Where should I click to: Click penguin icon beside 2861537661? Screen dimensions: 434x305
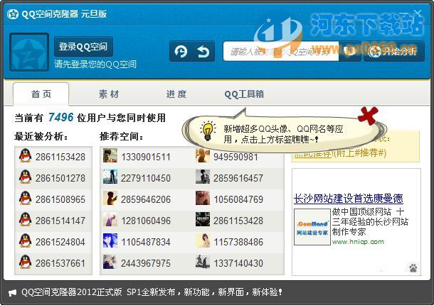coord(25,262)
